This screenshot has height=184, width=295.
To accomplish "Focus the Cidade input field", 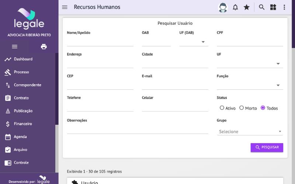I will click(175, 64).
